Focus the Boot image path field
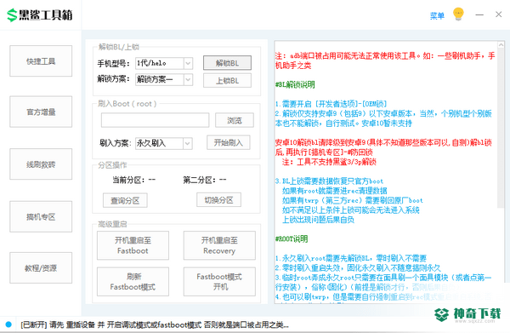Image resolution: width=510 pixels, height=333 pixels. click(x=155, y=120)
